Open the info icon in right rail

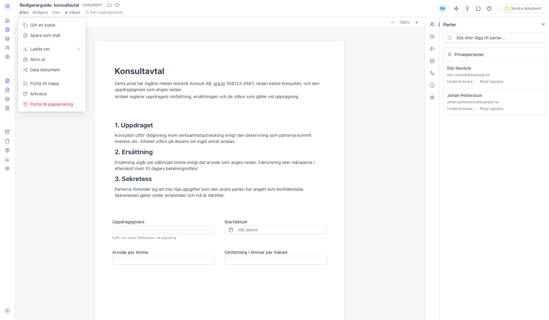[432, 85]
